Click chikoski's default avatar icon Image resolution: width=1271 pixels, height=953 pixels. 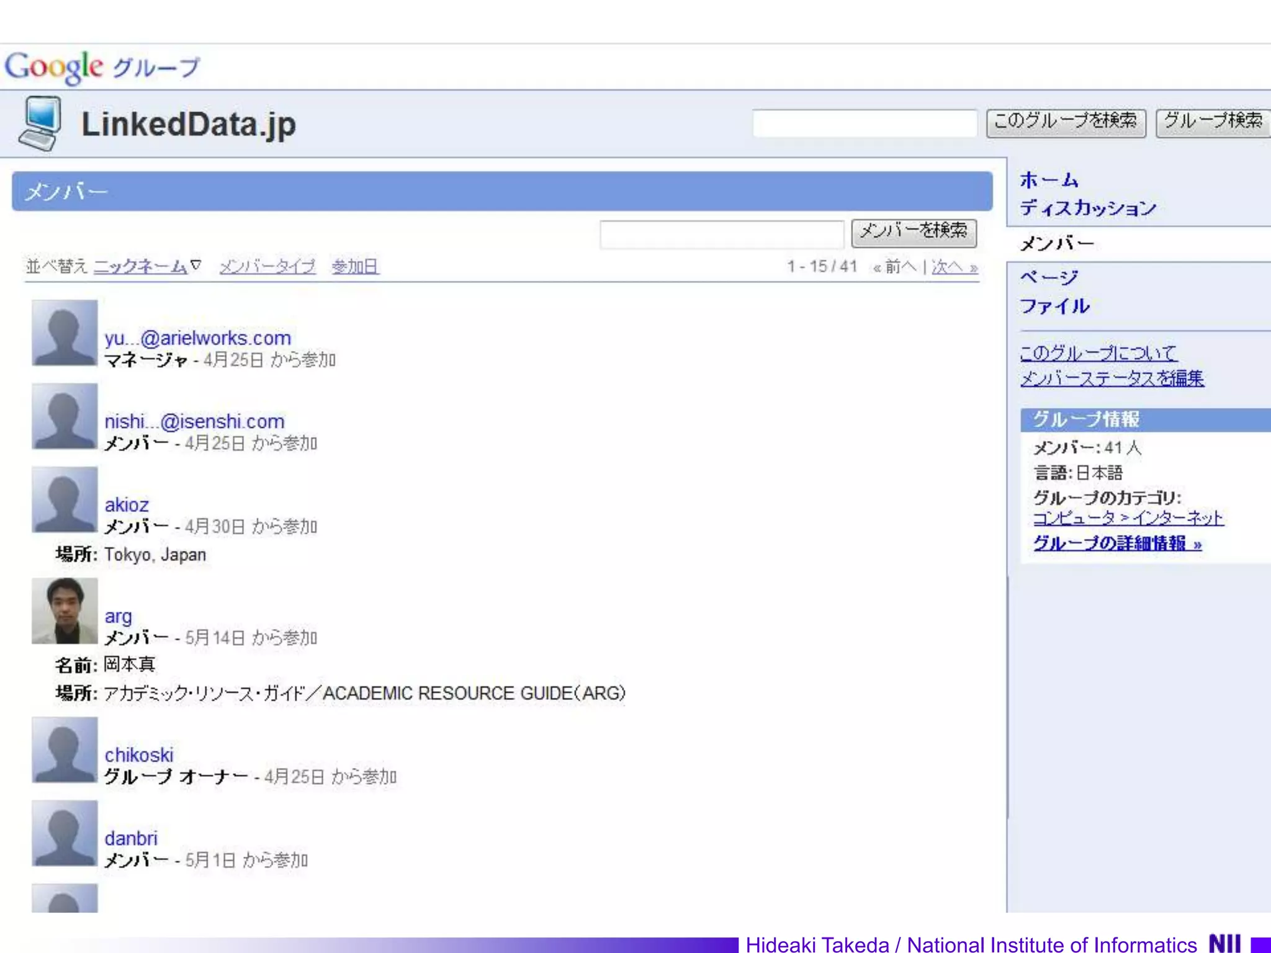point(65,750)
